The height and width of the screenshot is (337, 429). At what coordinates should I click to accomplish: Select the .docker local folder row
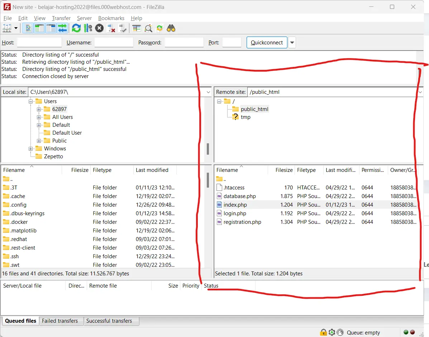(103, 222)
